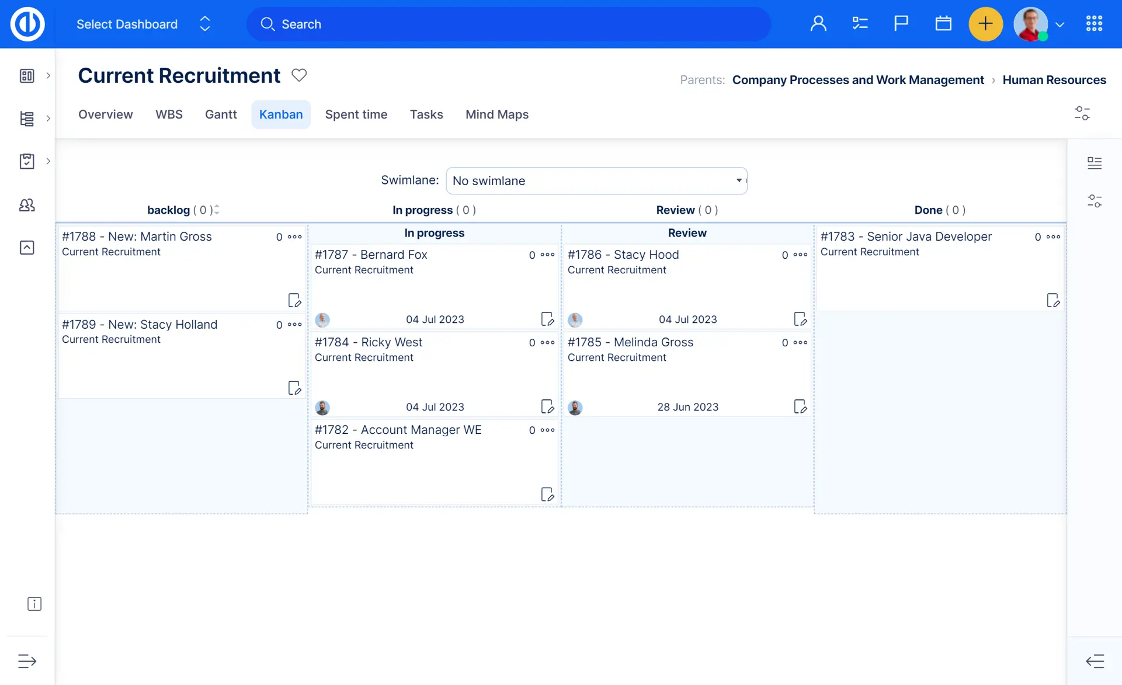Open three-dot menu on Stacy Hood card
Image resolution: width=1122 pixels, height=685 pixels.
coord(800,255)
